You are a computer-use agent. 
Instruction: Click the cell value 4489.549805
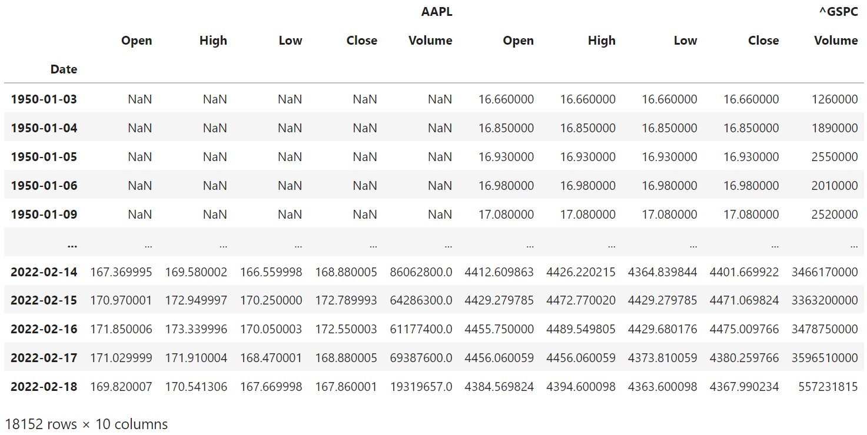(581, 329)
